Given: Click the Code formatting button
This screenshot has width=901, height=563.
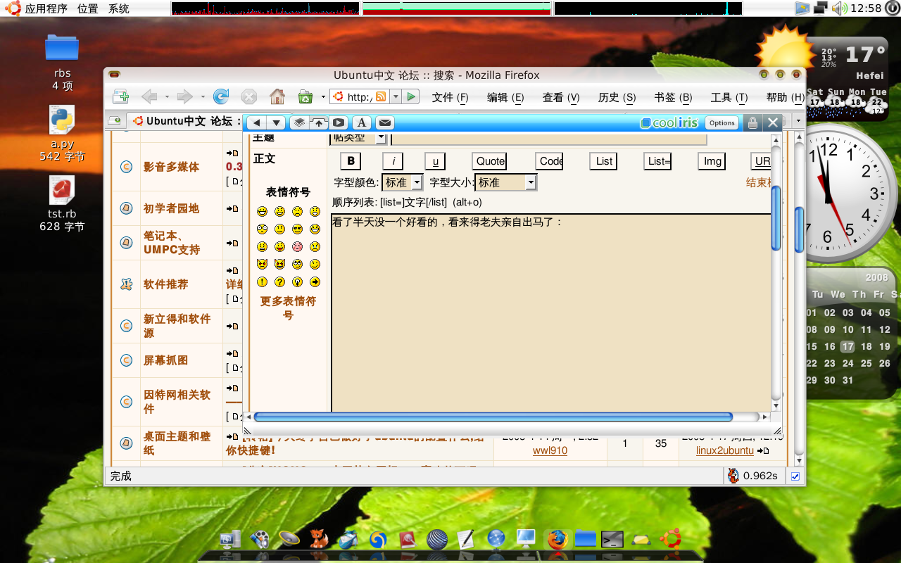Looking at the screenshot, I should coord(550,161).
